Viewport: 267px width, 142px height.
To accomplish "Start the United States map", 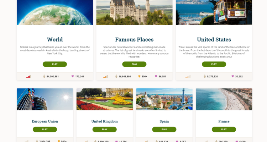I will (214, 64).
